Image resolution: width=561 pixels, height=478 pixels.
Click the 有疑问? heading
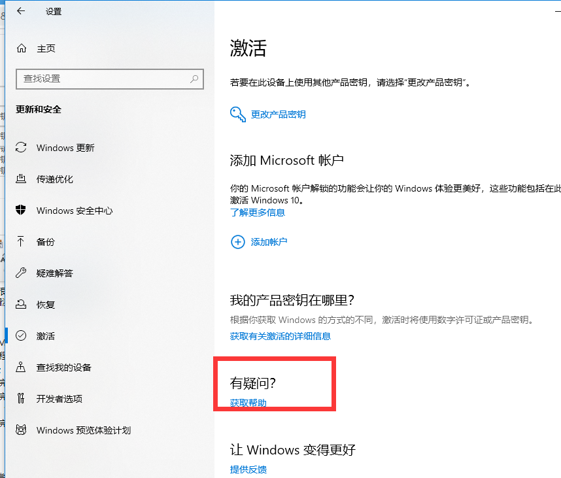click(x=252, y=383)
